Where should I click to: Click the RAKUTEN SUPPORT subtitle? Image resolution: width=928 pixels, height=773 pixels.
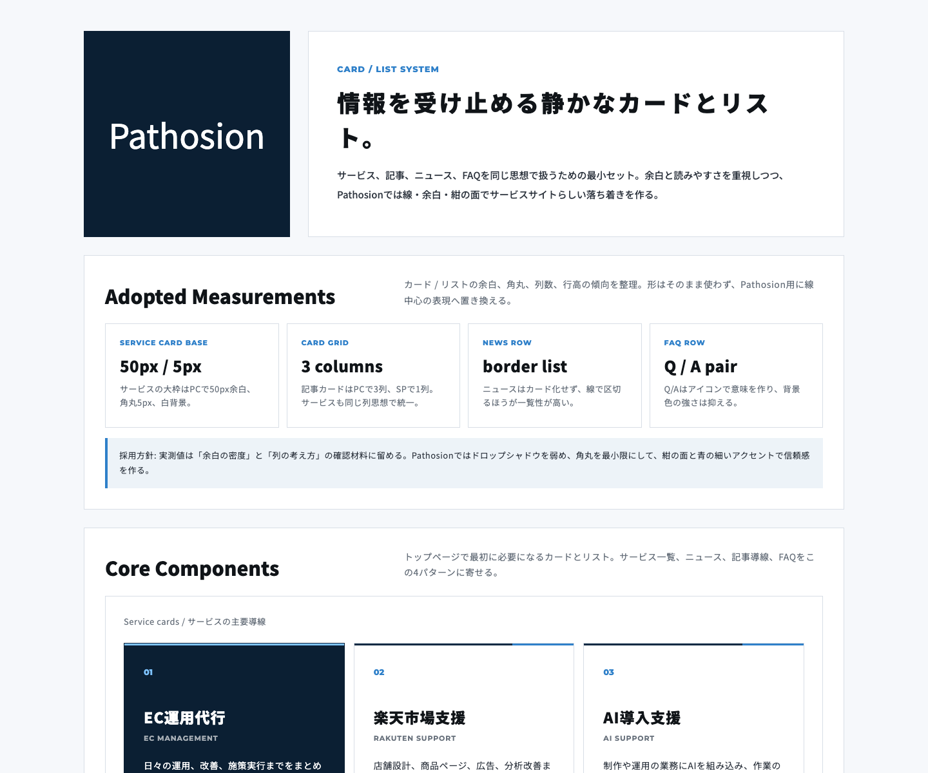414,738
